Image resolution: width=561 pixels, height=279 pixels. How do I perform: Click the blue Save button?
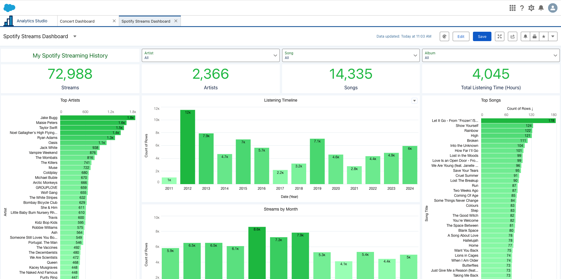coord(482,36)
